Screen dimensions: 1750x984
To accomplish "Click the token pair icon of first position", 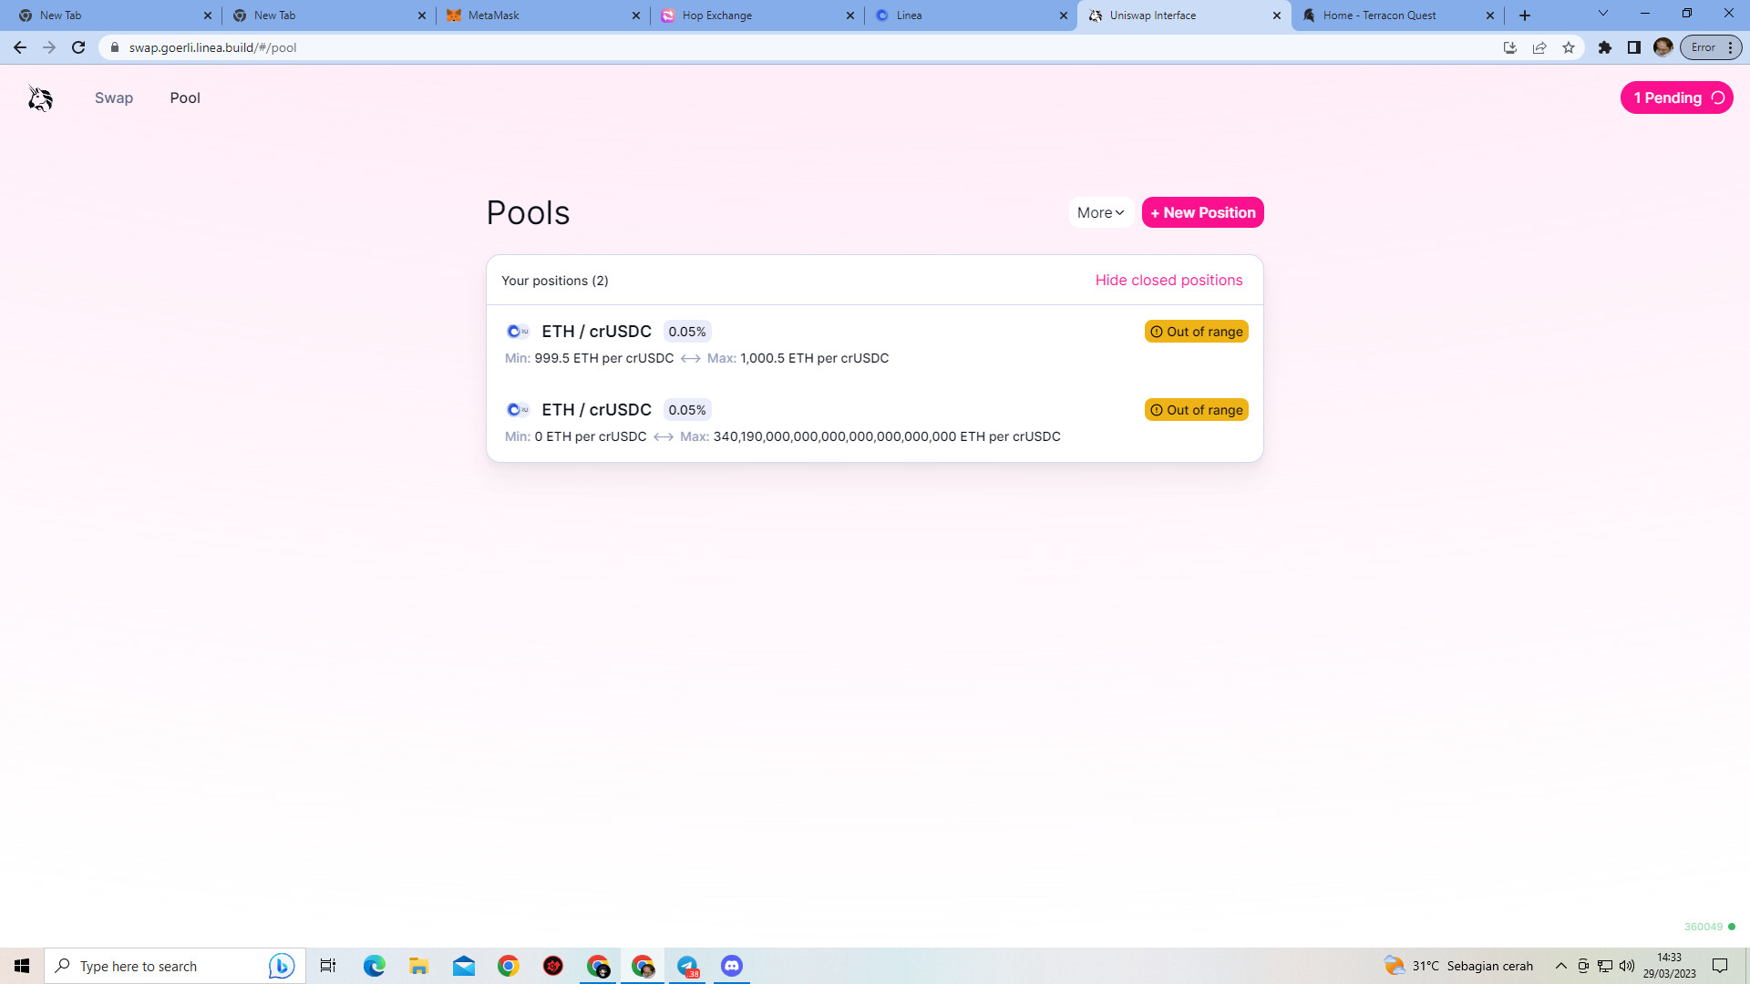I will pos(518,332).
